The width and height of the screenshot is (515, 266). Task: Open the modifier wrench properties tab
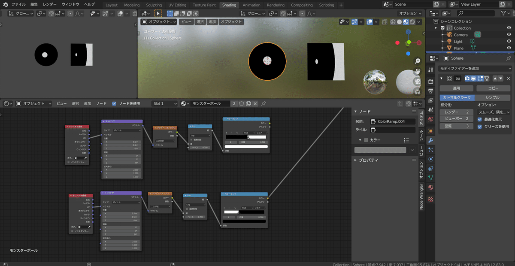pyautogui.click(x=431, y=140)
